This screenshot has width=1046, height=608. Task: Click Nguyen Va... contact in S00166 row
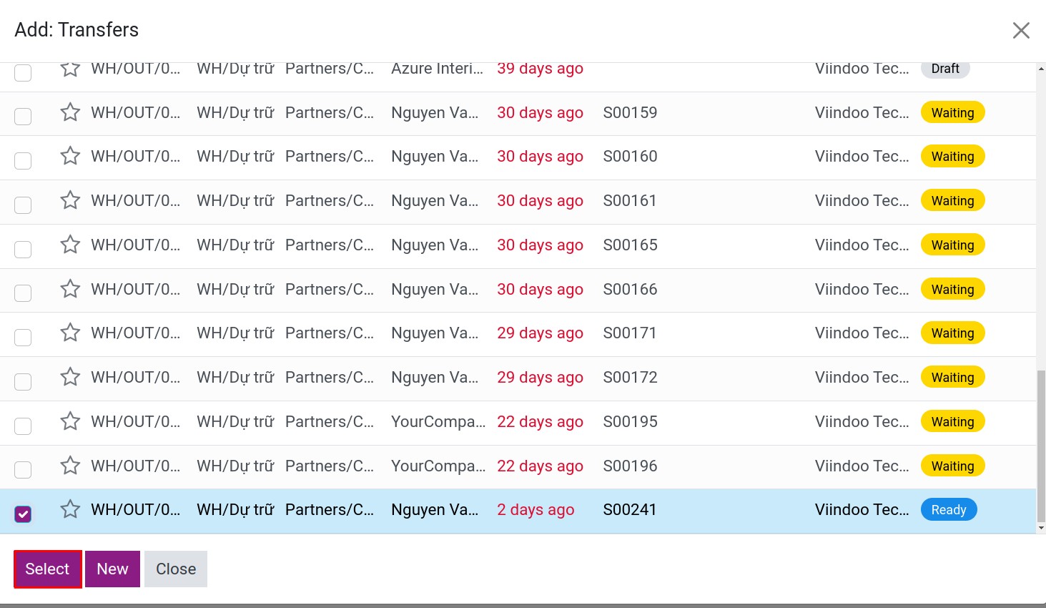coord(435,289)
